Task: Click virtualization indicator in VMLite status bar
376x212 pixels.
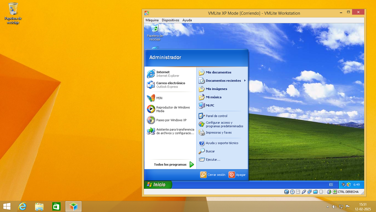Action: click(x=321, y=192)
